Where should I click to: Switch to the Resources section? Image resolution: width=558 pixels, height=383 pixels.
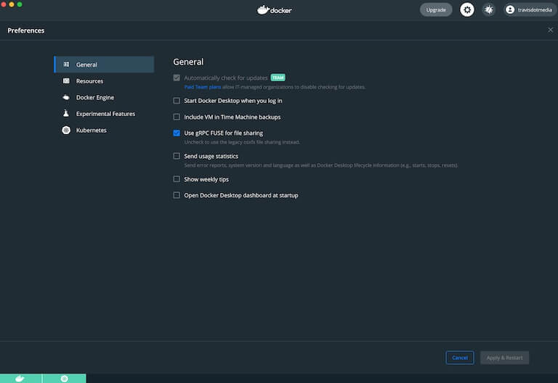tap(104, 81)
